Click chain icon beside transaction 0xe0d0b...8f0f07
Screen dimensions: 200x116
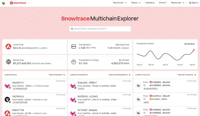[x=73, y=86]
